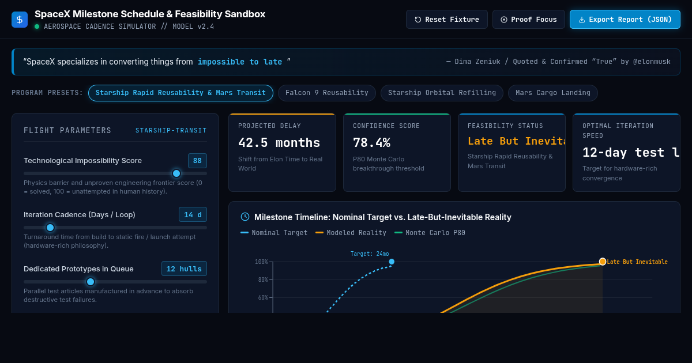
Task: Click the highlighted phrase 'impossible to late'
Action: pos(240,62)
